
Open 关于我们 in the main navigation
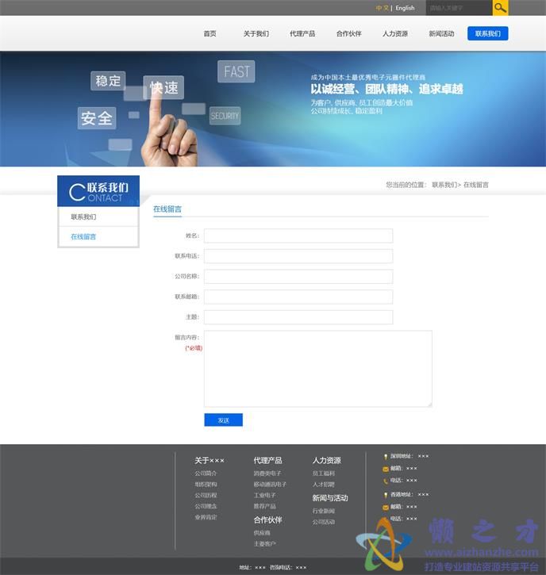click(x=256, y=34)
